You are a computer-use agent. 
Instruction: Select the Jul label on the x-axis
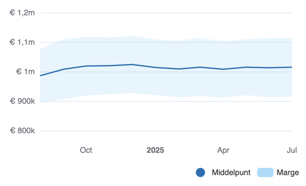(x=292, y=150)
